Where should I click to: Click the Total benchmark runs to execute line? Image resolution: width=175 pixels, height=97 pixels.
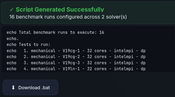point(55,33)
